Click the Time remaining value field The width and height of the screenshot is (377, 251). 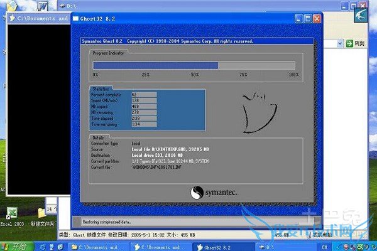pyautogui.click(x=144, y=124)
